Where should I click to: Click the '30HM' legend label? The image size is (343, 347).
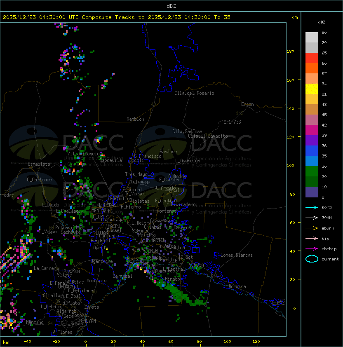(x=327, y=218)
